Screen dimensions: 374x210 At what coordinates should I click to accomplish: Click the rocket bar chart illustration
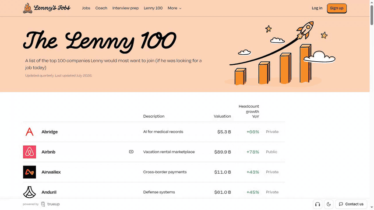(279, 54)
